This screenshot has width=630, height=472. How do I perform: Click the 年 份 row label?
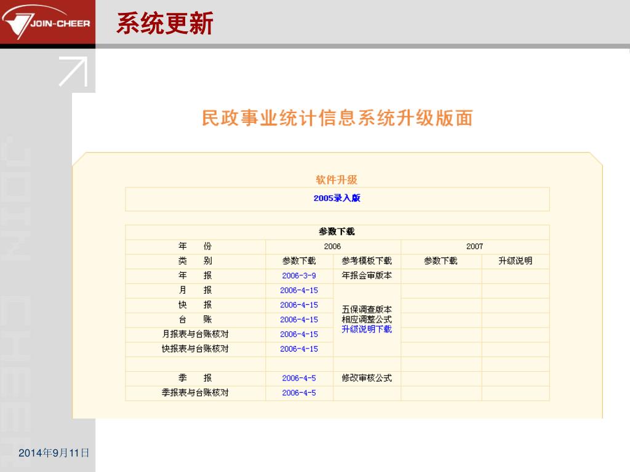click(195, 246)
